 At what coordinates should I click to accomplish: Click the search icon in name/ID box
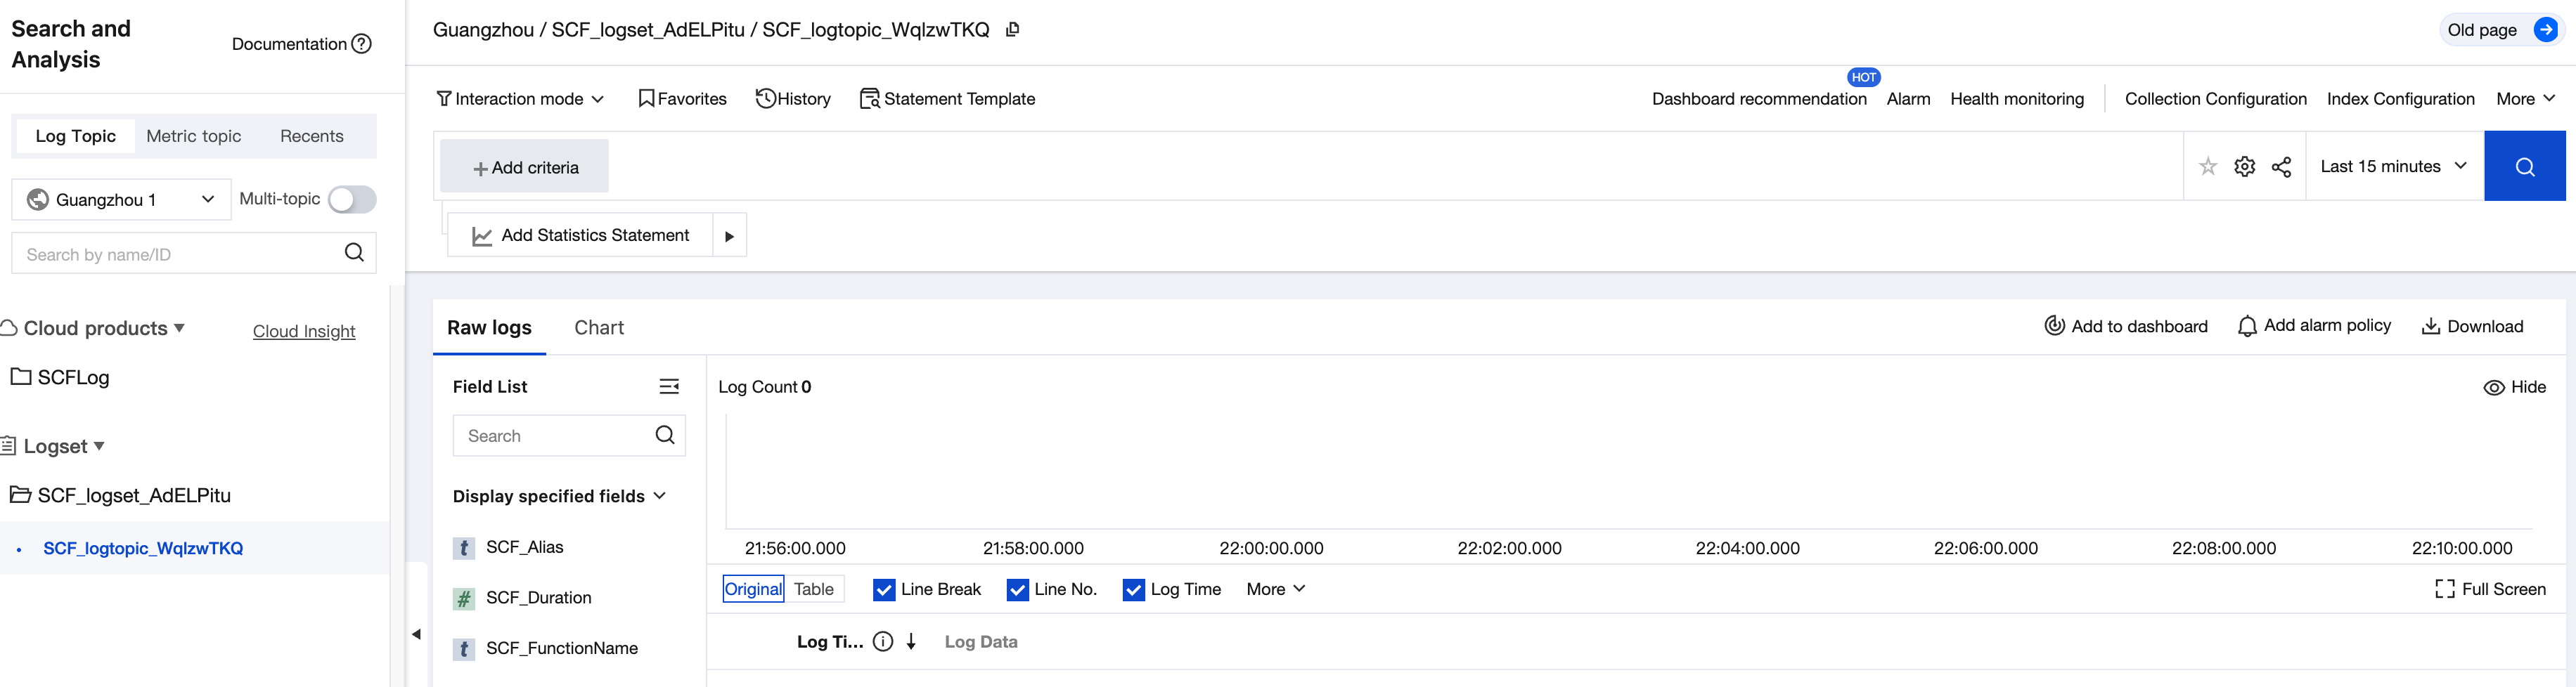pyautogui.click(x=354, y=253)
